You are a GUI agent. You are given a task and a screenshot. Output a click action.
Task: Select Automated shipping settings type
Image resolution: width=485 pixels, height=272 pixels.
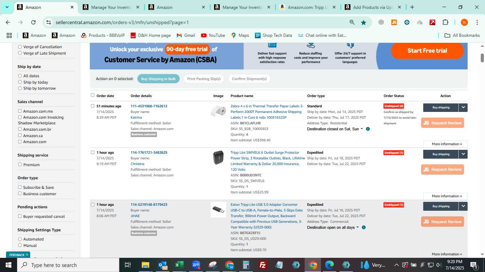pyautogui.click(x=20, y=239)
